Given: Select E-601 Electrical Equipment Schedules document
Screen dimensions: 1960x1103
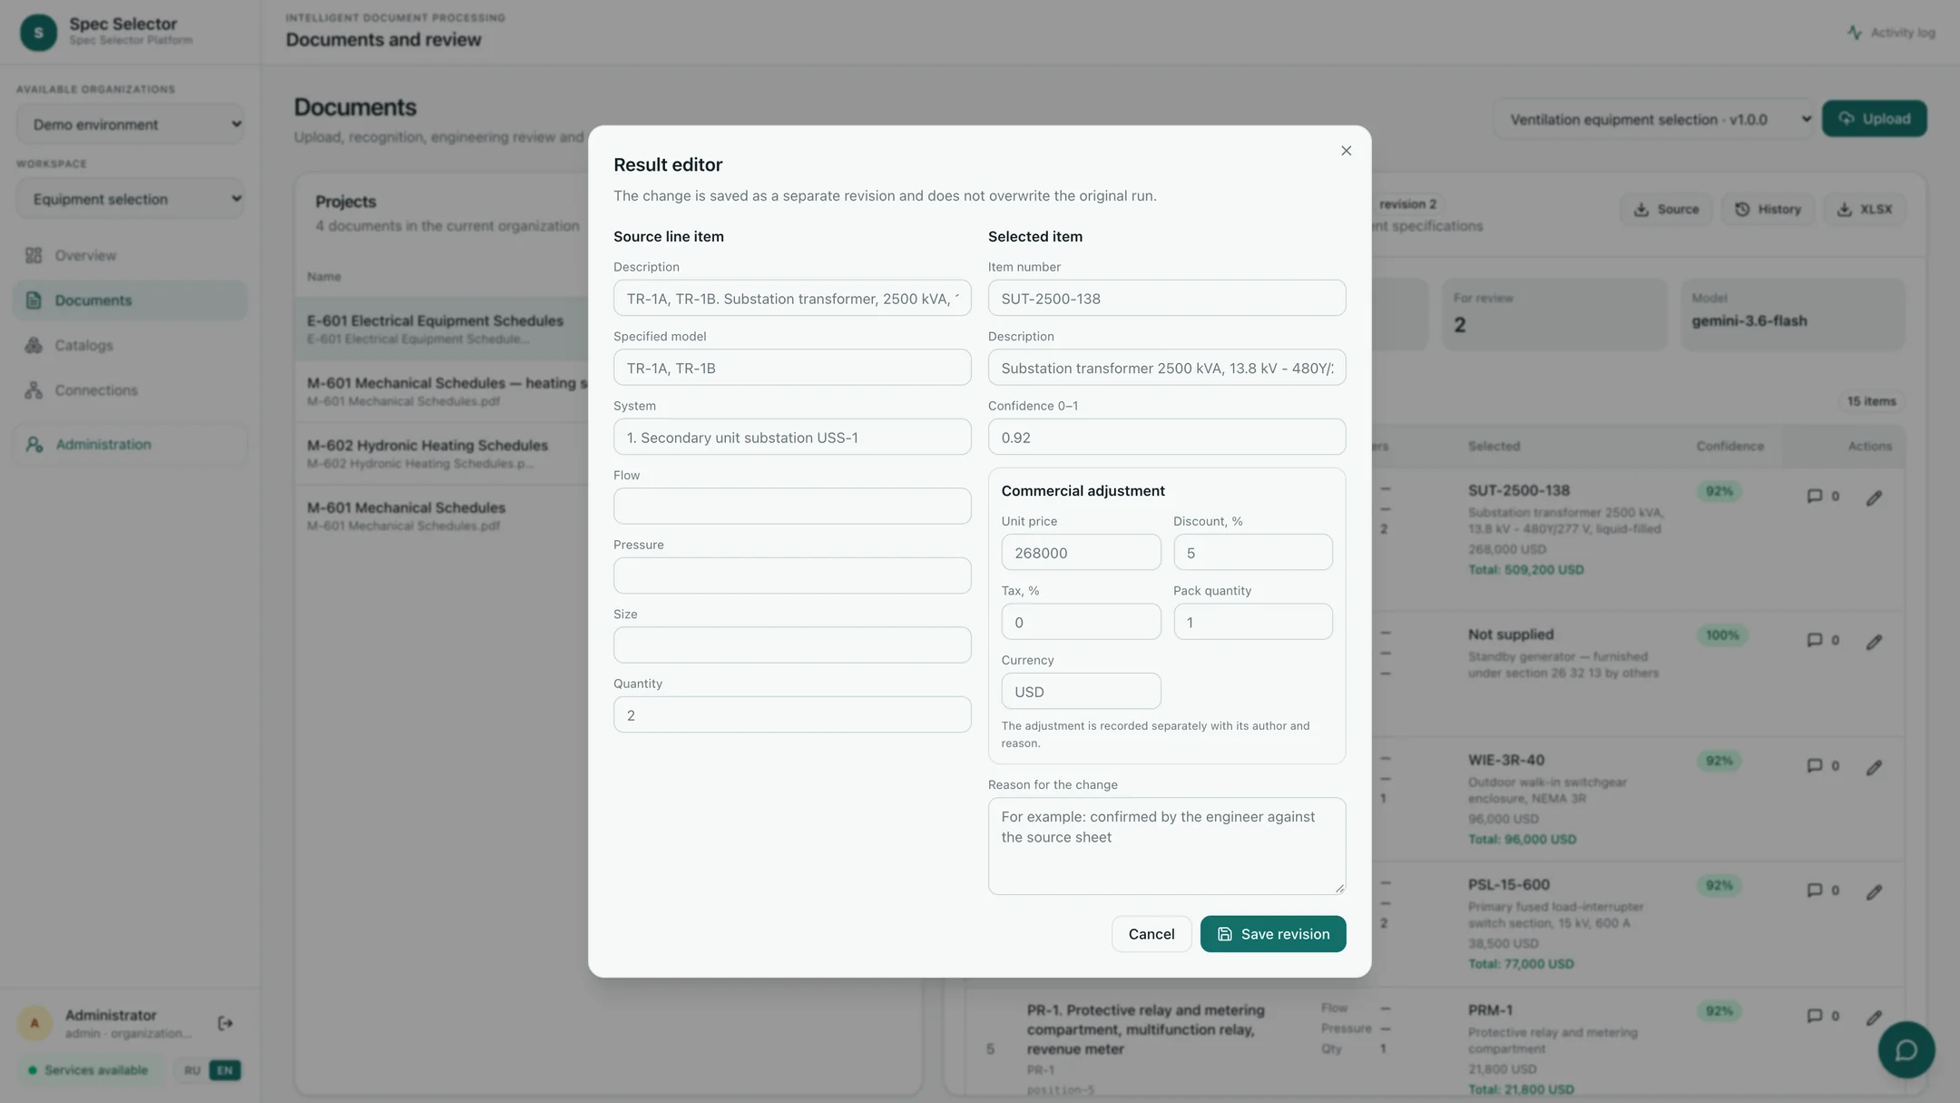Looking at the screenshot, I should point(442,329).
